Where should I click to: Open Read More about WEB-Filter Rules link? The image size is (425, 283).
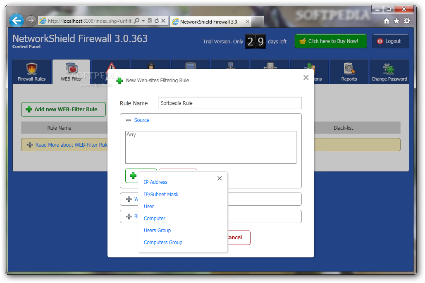tap(72, 145)
